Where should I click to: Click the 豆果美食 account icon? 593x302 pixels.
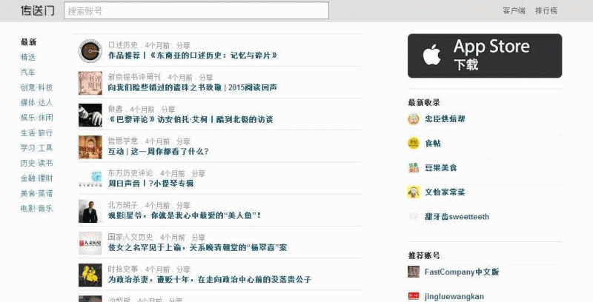(414, 168)
